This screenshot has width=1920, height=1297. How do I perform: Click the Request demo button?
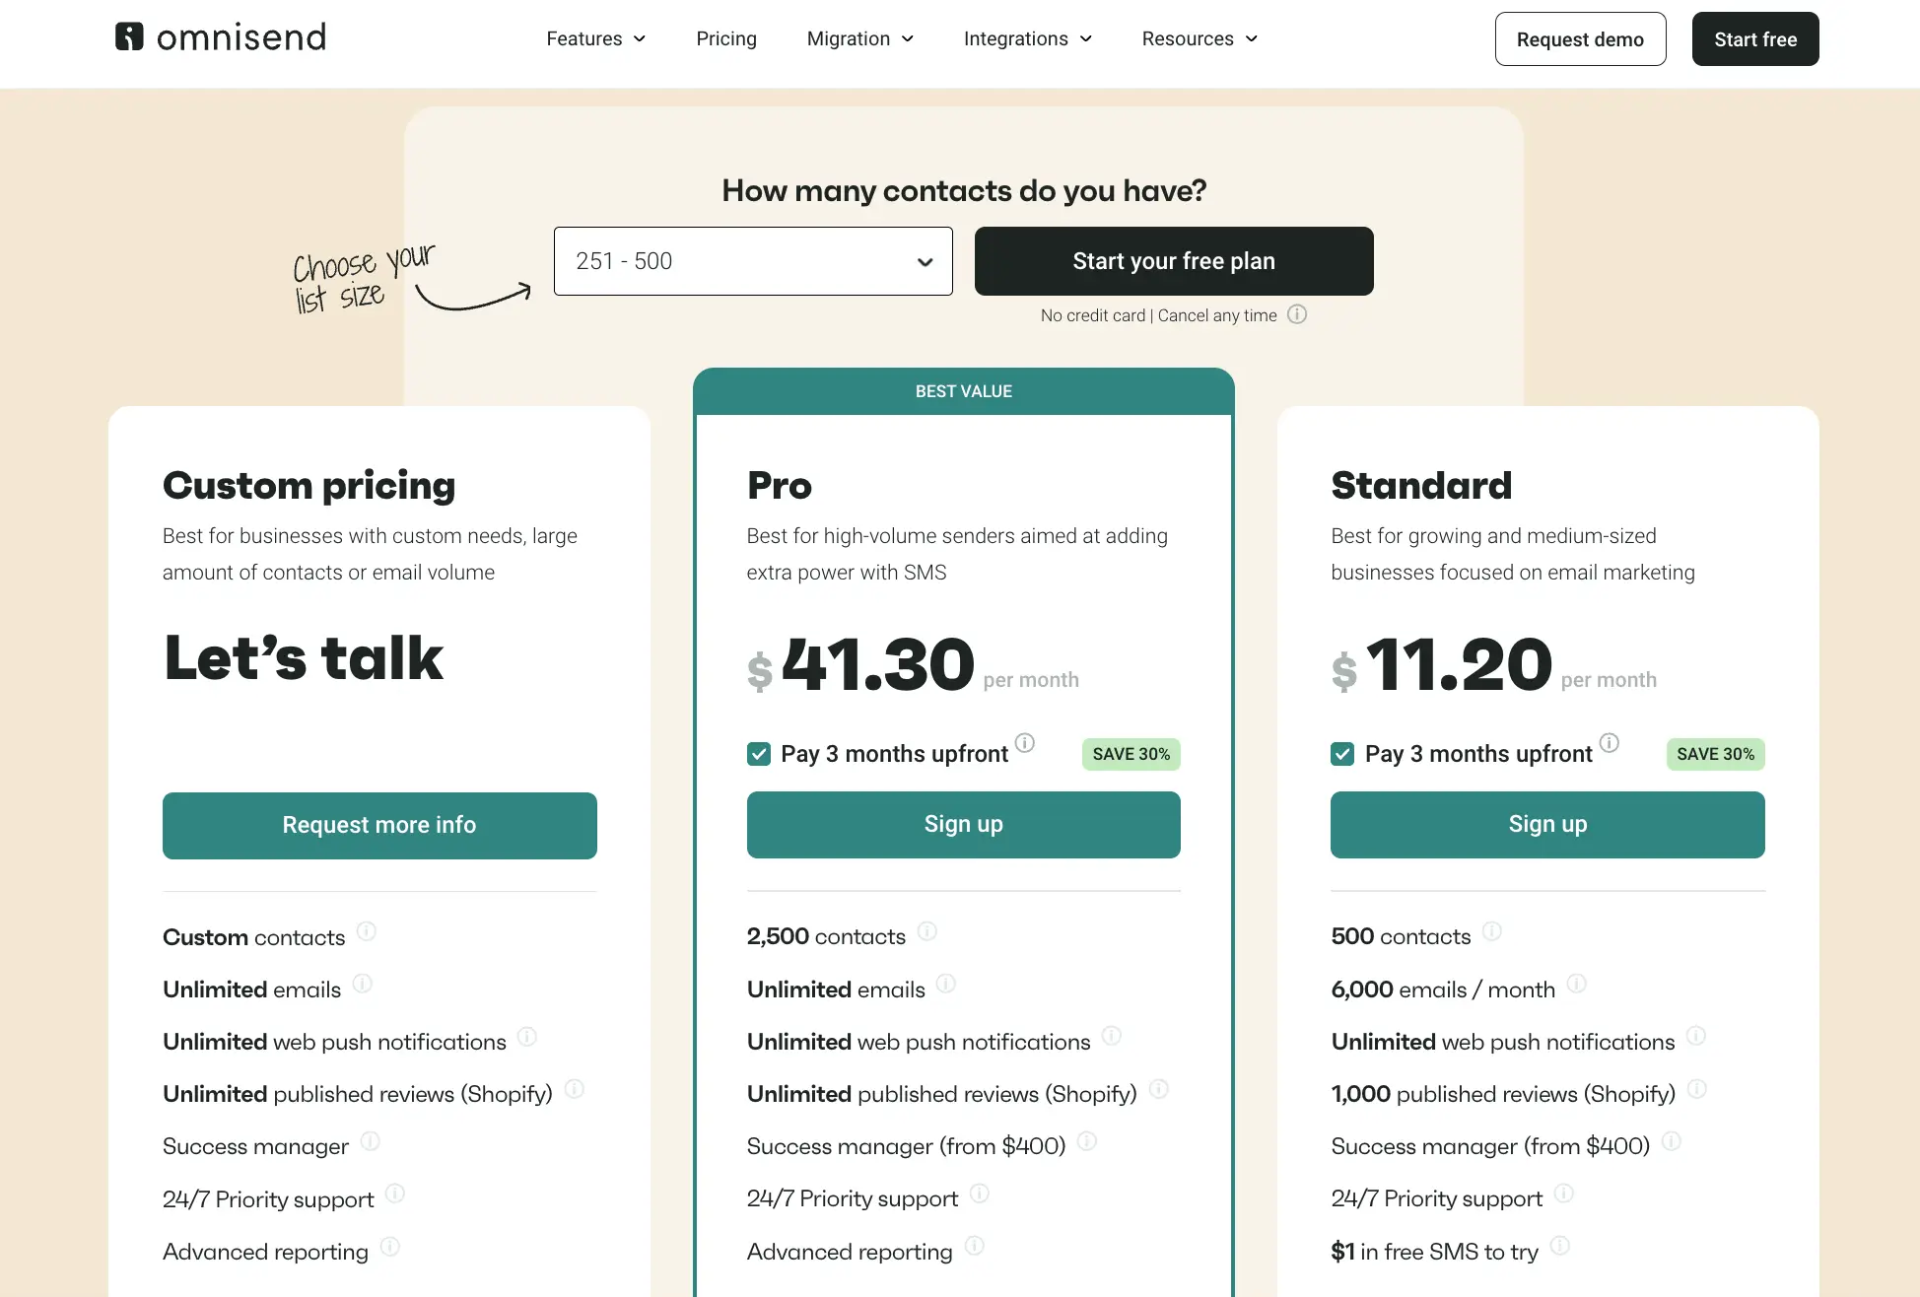1580,39
